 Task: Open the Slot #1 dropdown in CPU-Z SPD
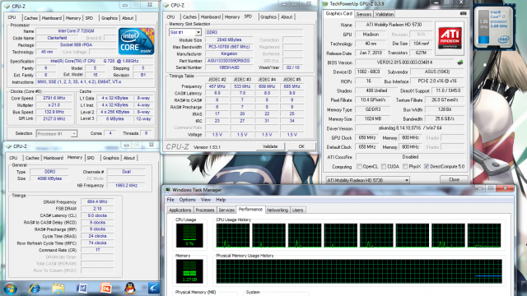[198, 33]
